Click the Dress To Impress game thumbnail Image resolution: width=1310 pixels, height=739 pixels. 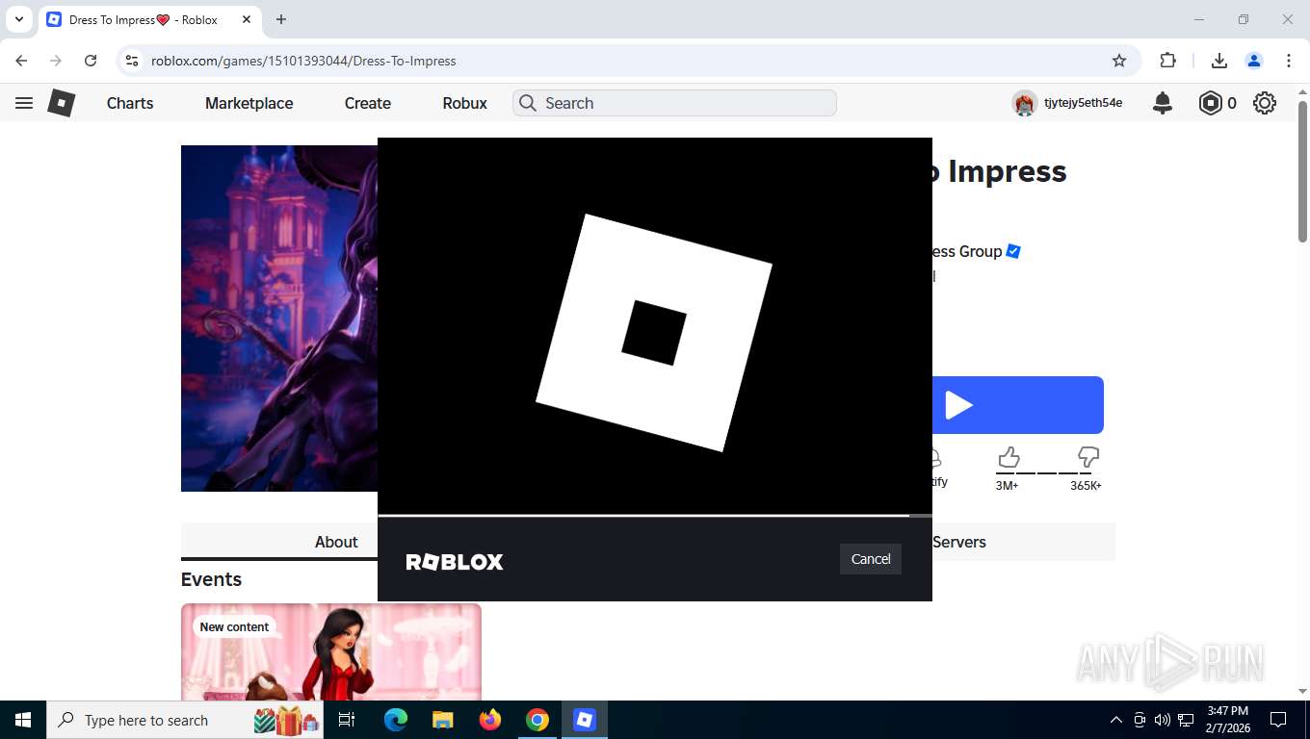tap(279, 319)
